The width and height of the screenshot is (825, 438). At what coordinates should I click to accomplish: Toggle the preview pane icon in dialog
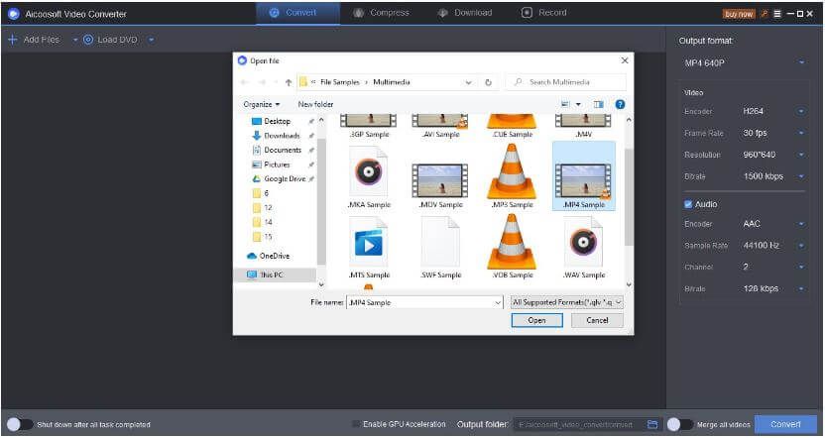599,105
